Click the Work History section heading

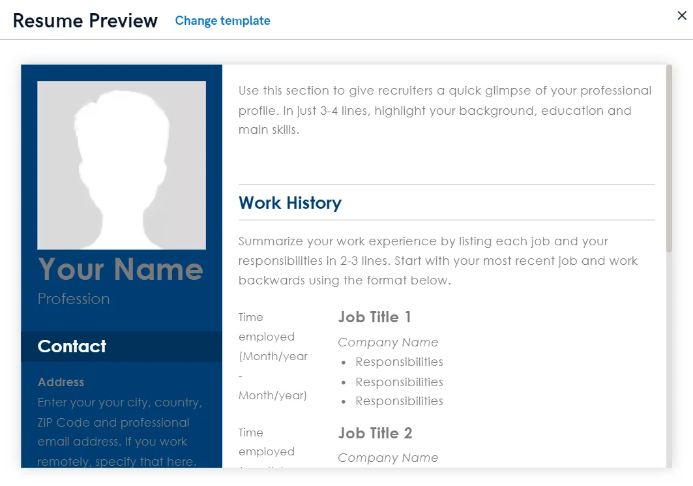[290, 203]
